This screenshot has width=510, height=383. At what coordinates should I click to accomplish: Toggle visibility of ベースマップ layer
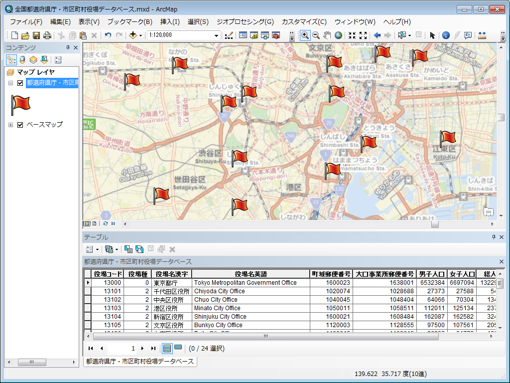click(20, 125)
